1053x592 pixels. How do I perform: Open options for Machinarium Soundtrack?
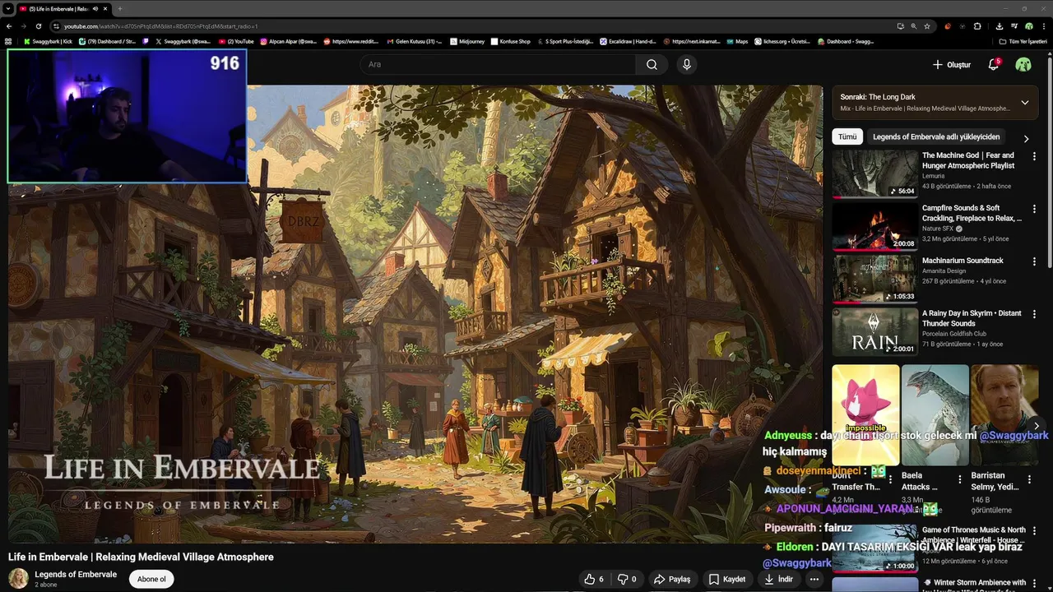1034,261
